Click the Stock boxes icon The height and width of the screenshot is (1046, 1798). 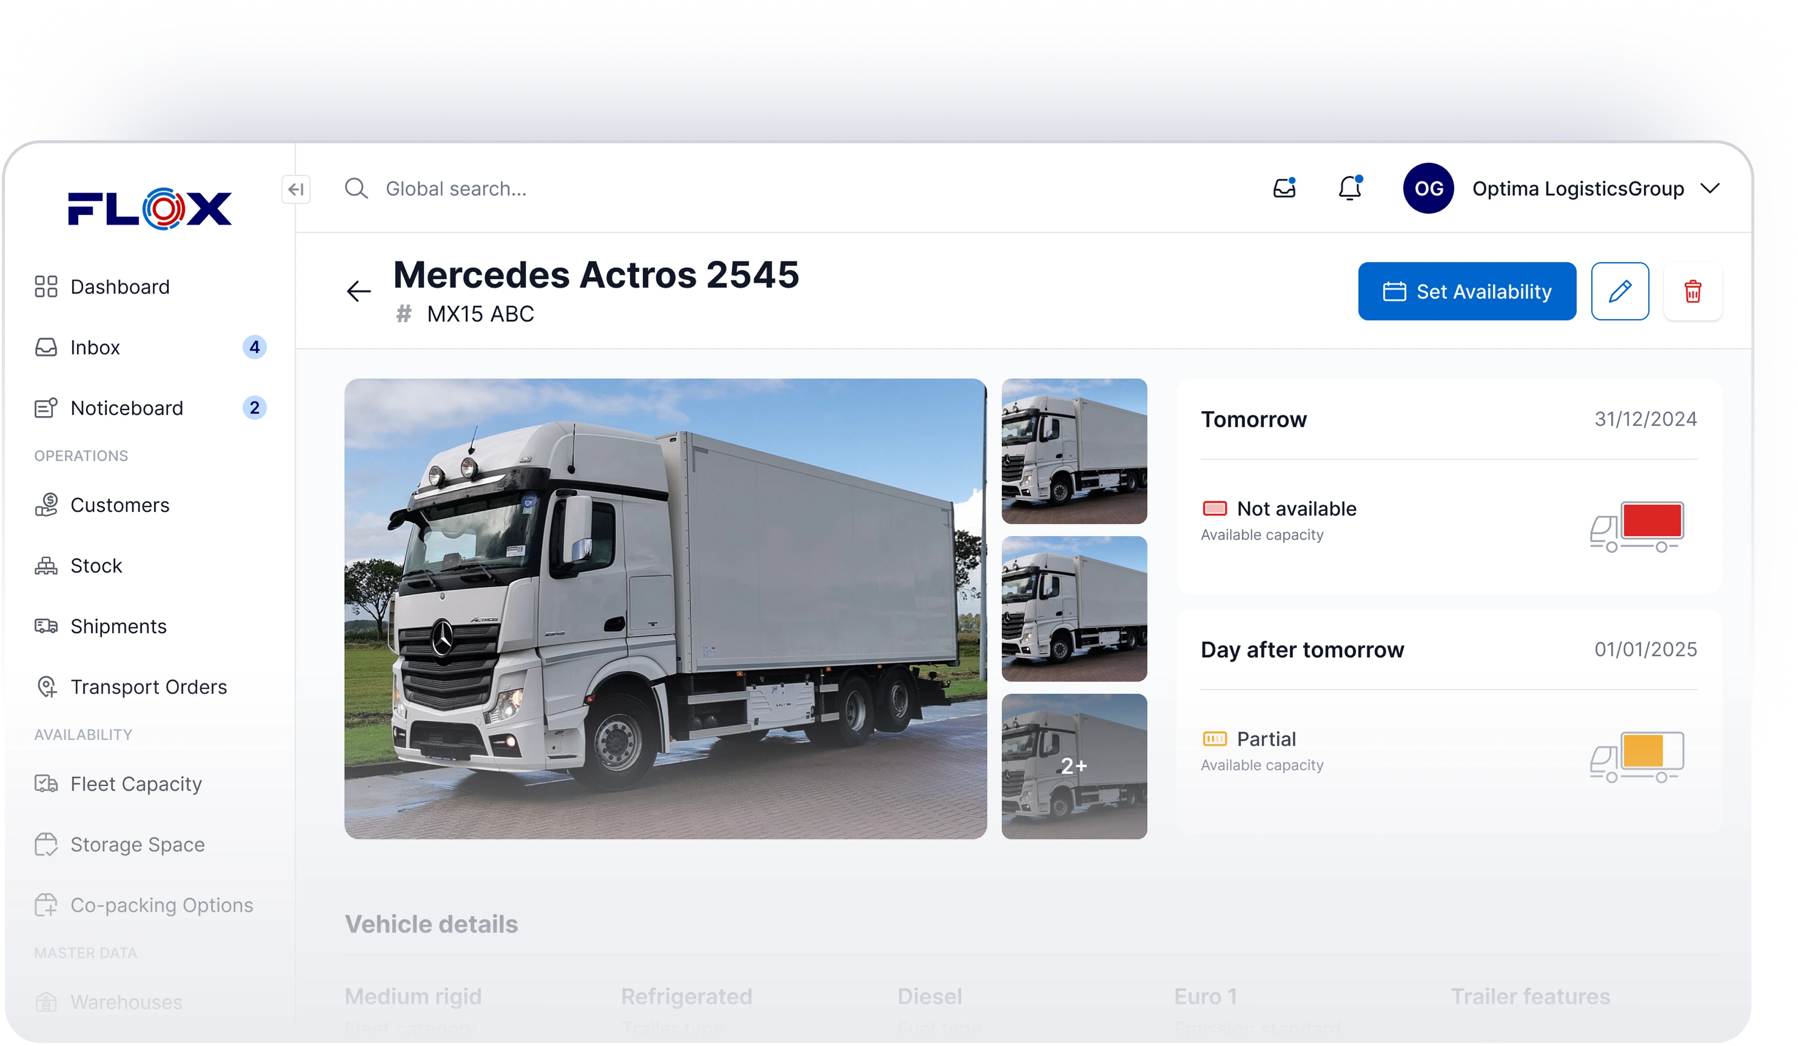[46, 566]
